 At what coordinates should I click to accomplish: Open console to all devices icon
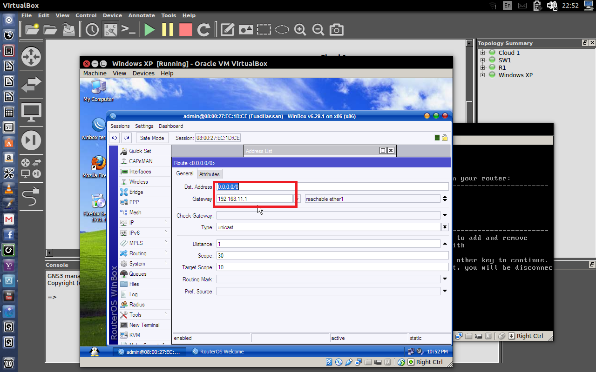click(x=129, y=30)
